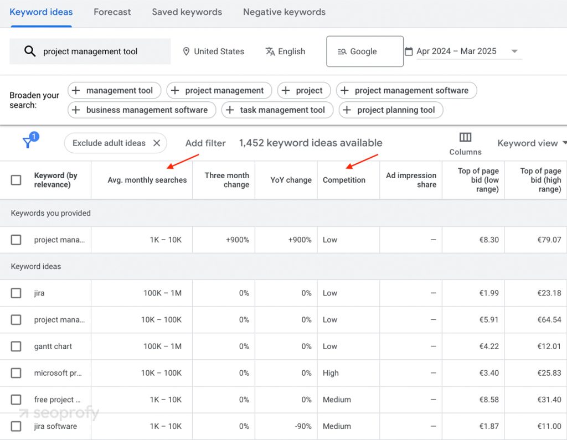Switch to the Forecast tab
Image resolution: width=567 pixels, height=440 pixels.
112,11
